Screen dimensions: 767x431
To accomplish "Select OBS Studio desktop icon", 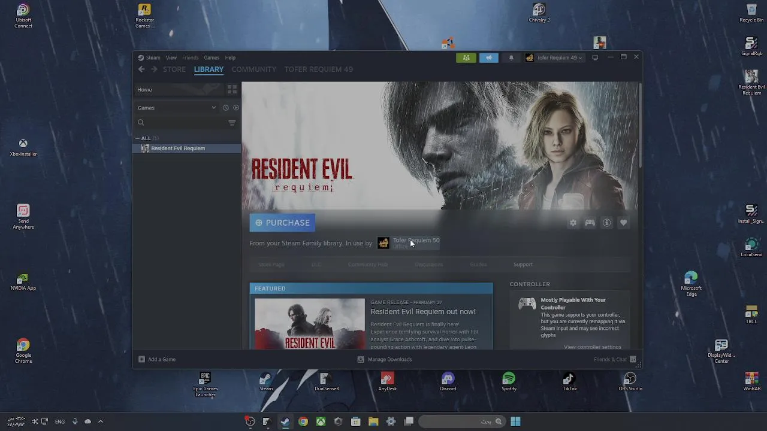I will coord(630,381).
